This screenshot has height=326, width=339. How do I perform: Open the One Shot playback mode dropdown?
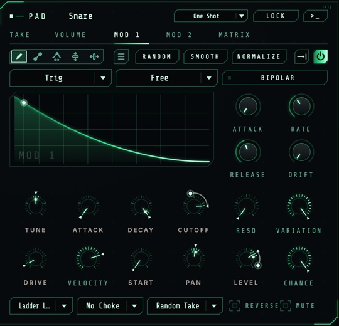click(x=211, y=16)
